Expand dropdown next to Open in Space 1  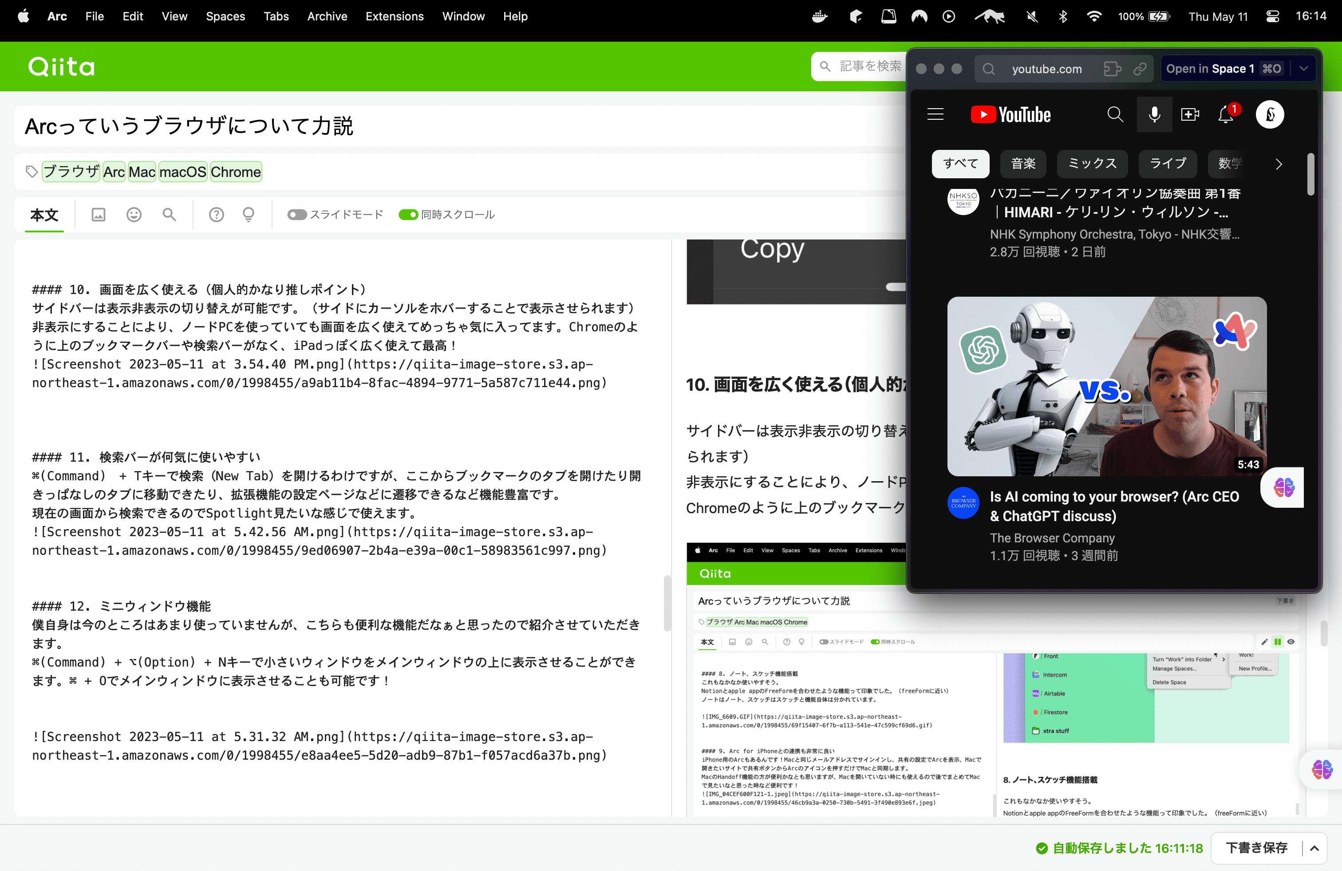1304,69
